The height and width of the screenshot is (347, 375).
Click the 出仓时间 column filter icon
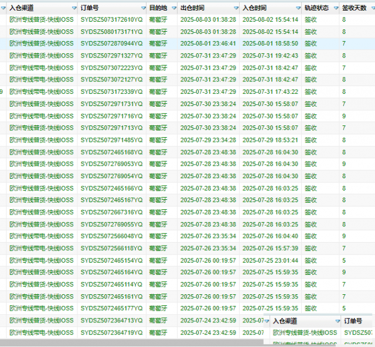point(234,8)
